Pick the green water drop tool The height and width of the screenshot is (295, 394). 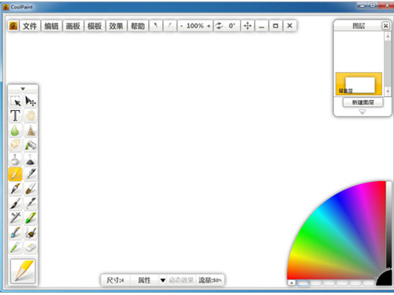pyautogui.click(x=15, y=131)
